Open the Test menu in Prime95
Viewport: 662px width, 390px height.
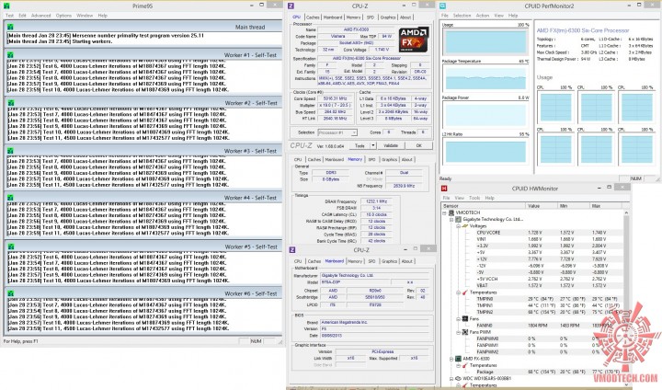(9, 16)
